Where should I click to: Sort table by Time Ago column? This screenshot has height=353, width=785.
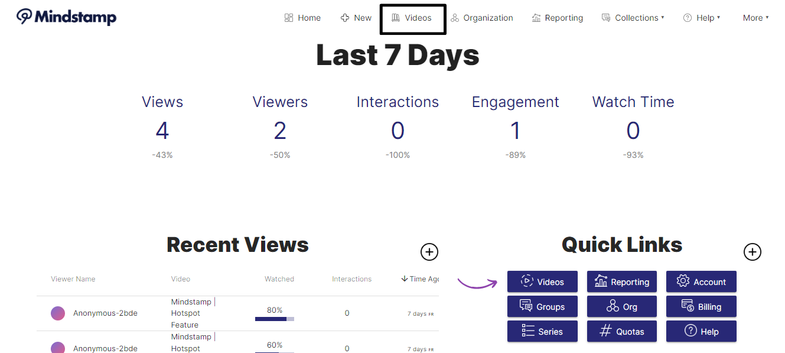coord(420,279)
